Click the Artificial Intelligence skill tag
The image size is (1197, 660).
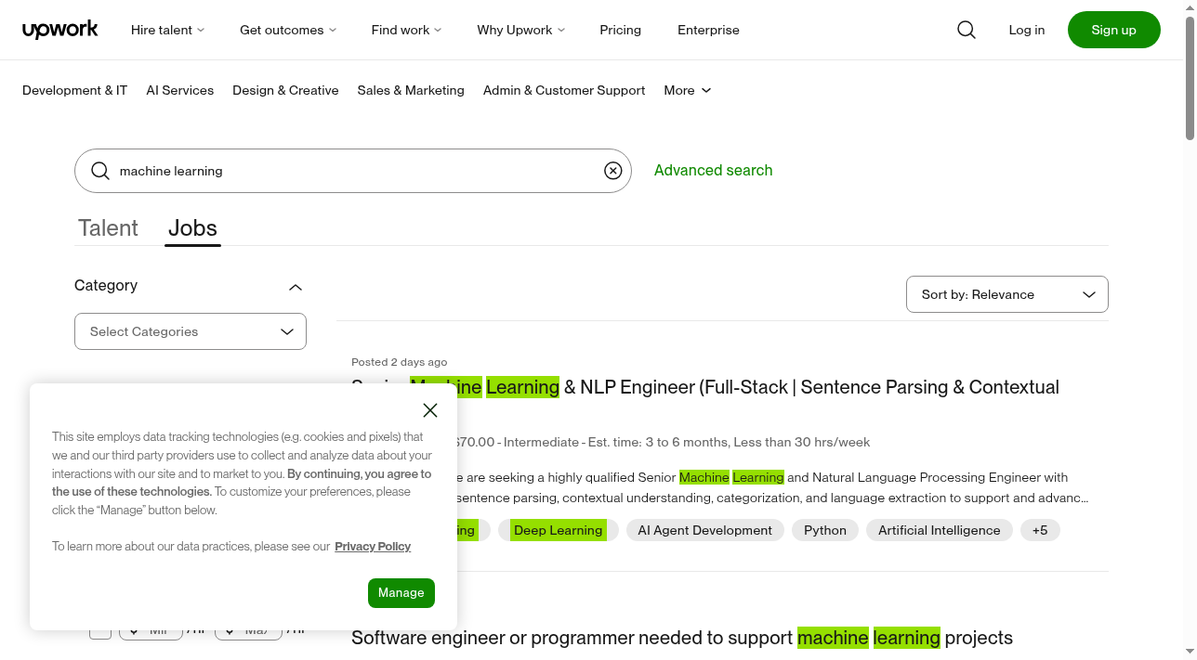click(x=940, y=530)
